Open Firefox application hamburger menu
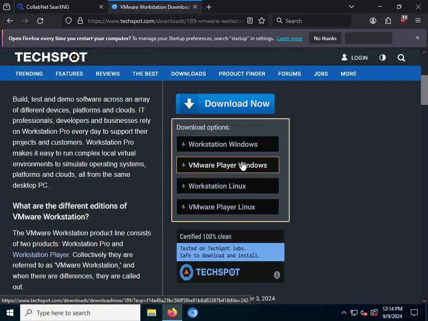The height and width of the screenshot is (321, 428). pyautogui.click(x=418, y=21)
